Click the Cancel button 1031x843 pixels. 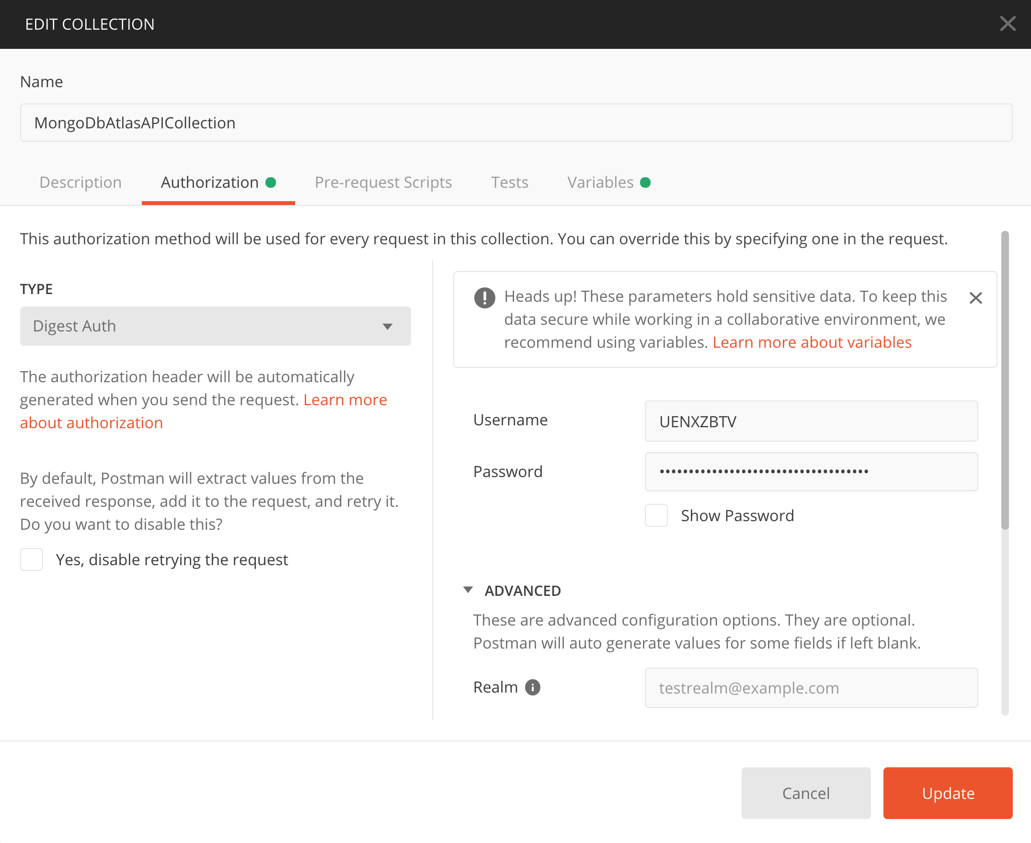pos(805,793)
